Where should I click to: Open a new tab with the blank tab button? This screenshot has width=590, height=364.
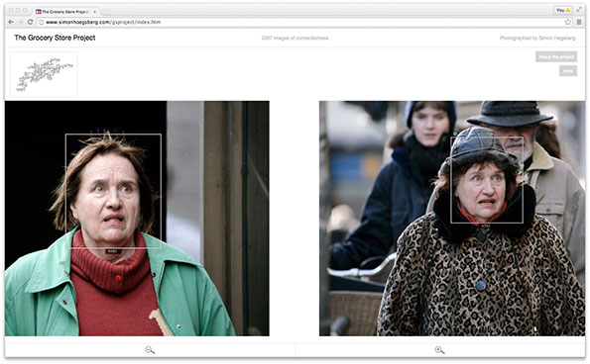click(106, 12)
